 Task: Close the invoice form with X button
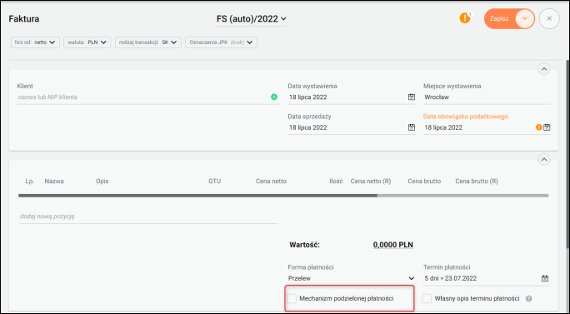[x=549, y=18]
